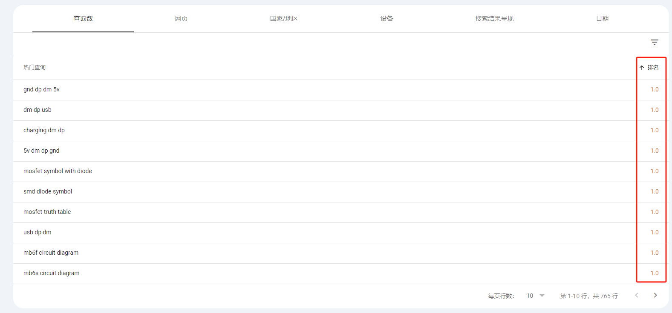
Task: Select the query 'smd diode symbol'
Action: (x=48, y=191)
